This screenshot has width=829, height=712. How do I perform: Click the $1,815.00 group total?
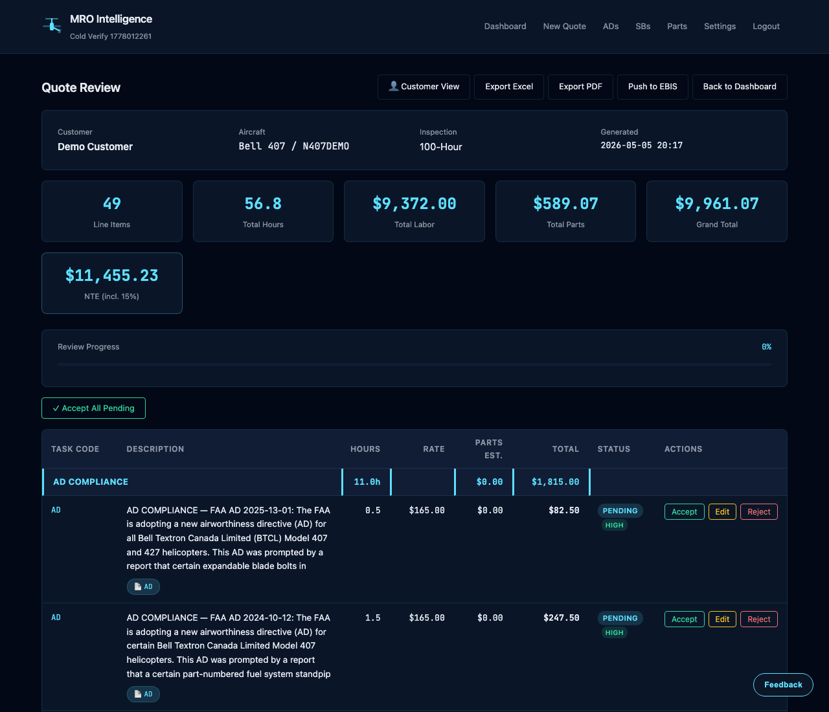coord(555,482)
